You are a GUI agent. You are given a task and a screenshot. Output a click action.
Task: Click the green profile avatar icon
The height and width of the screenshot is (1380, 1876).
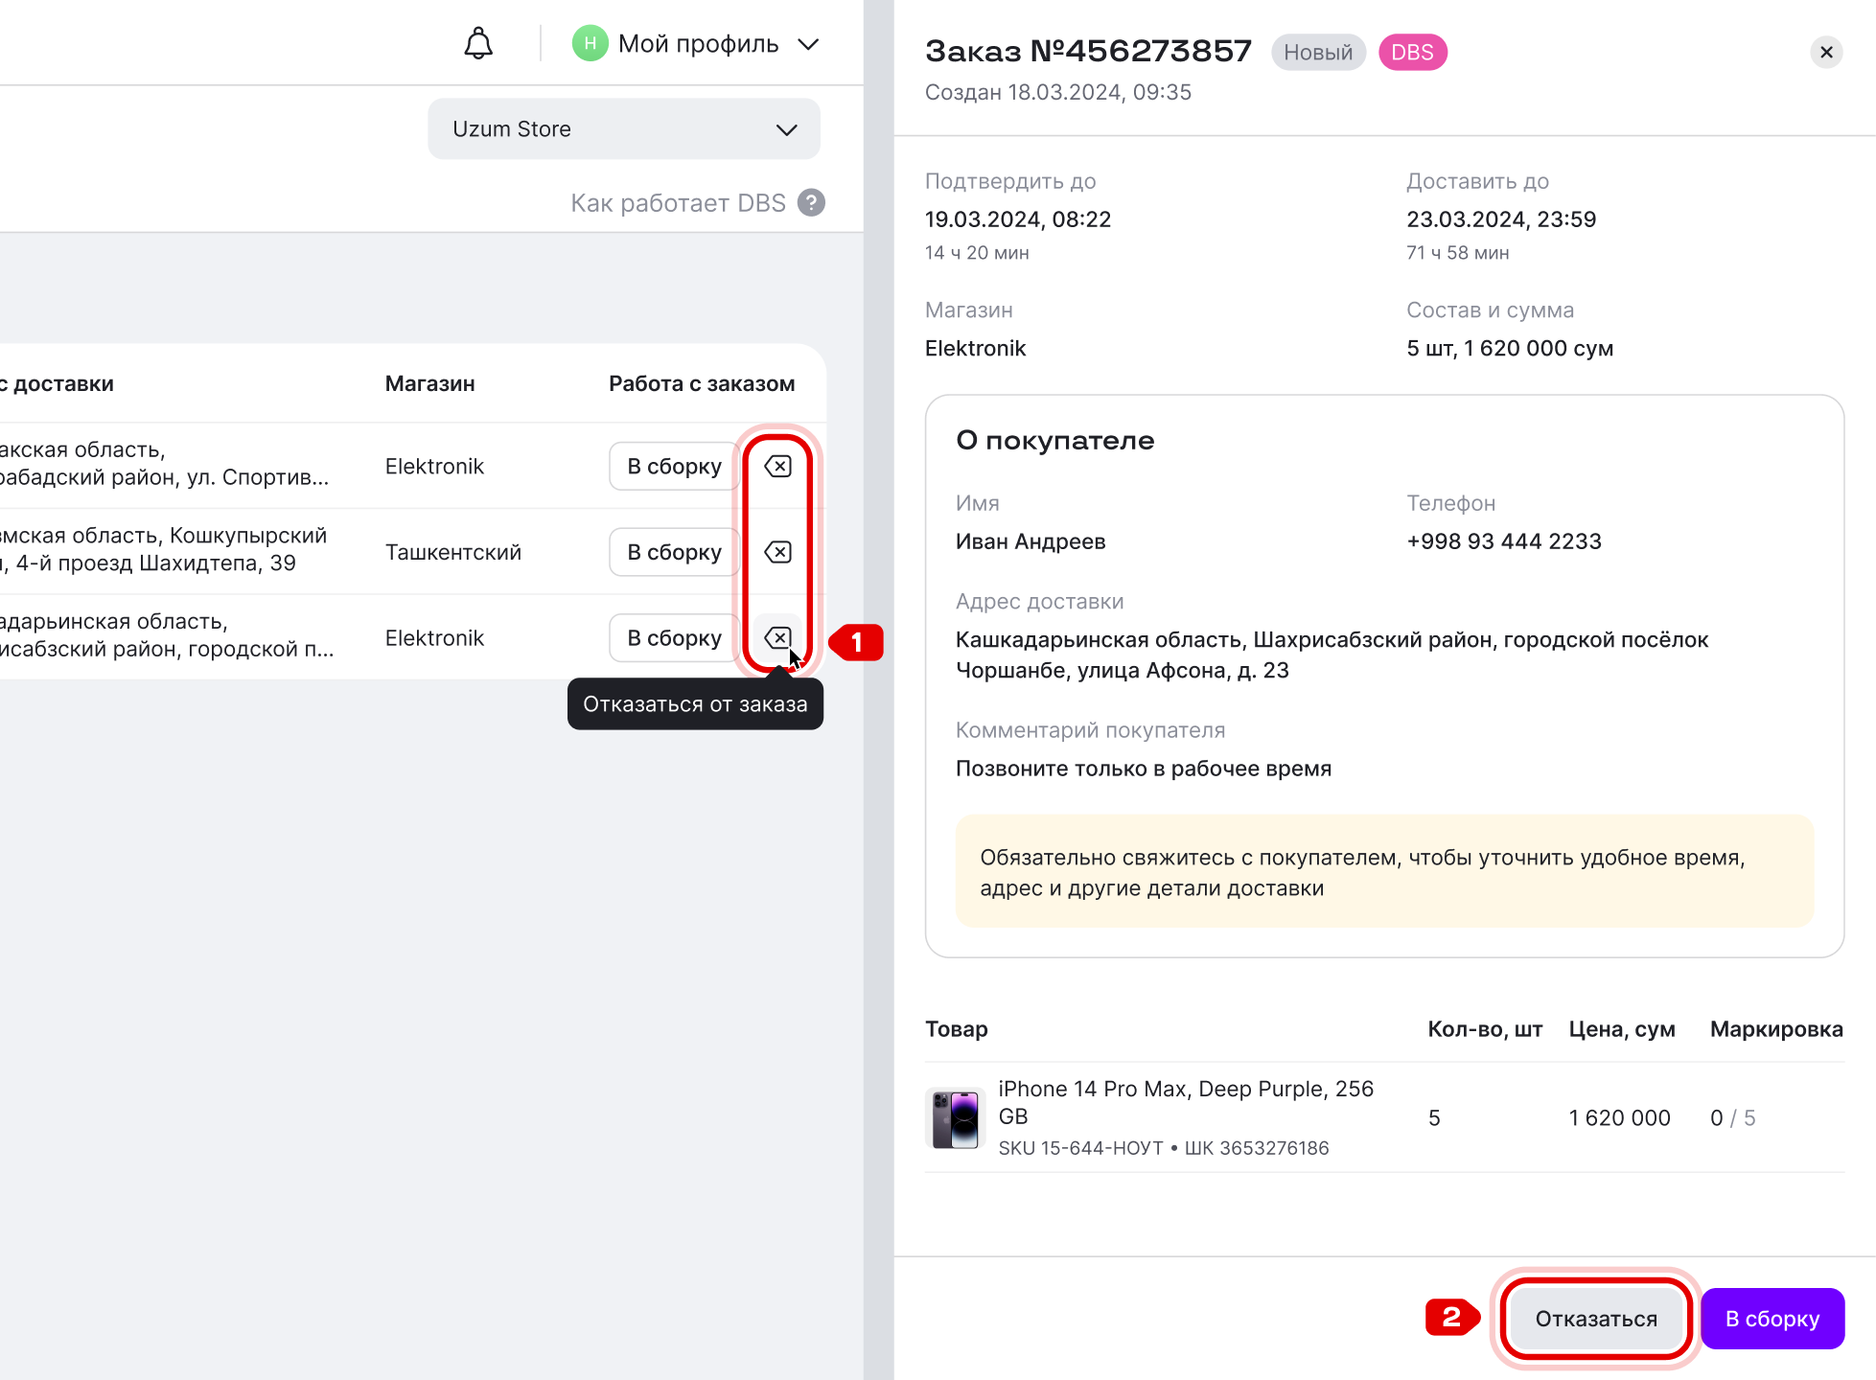(590, 43)
